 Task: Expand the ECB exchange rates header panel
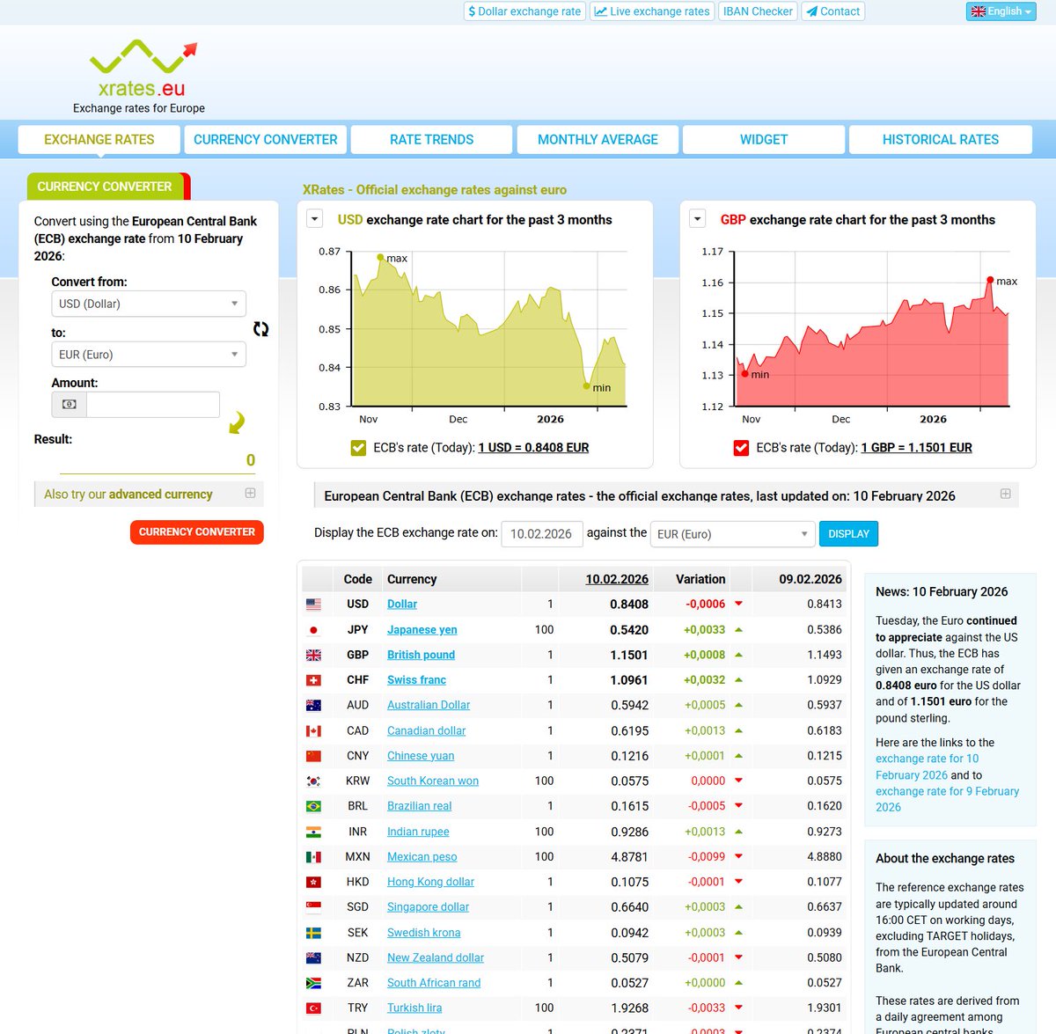coord(1005,495)
